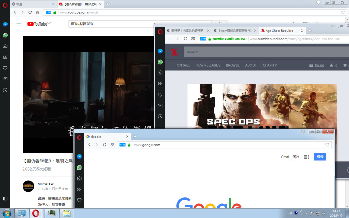Toggle VPN in the Humble Bundle address bar
This screenshot has width=349, height=218.
tap(202, 38)
